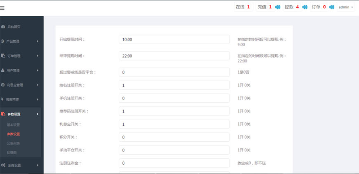
Task: Open the 报表管理 menu label
Action: 13,99
